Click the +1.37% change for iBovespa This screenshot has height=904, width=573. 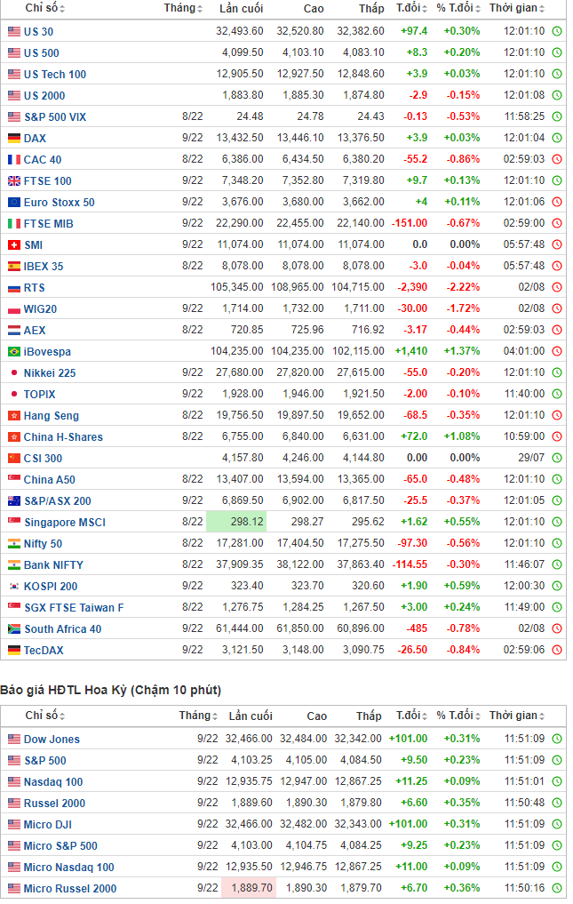coord(462,351)
